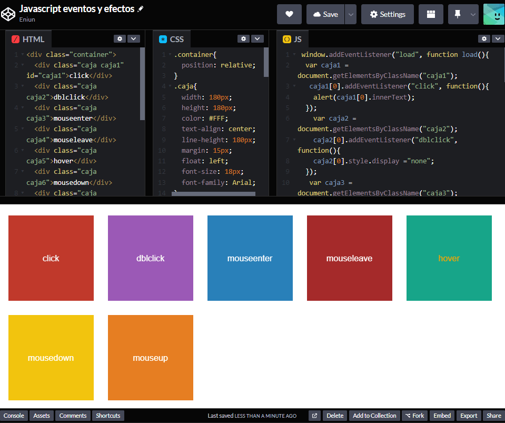
Task: Select the JS editor tab
Action: coord(292,40)
